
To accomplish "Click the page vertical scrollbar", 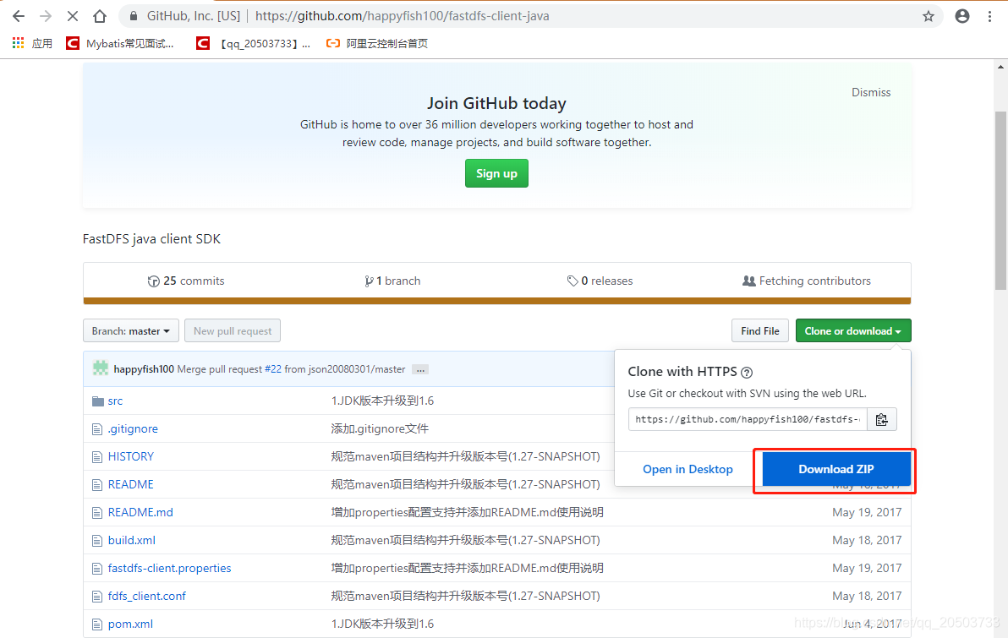I will click(x=1001, y=200).
